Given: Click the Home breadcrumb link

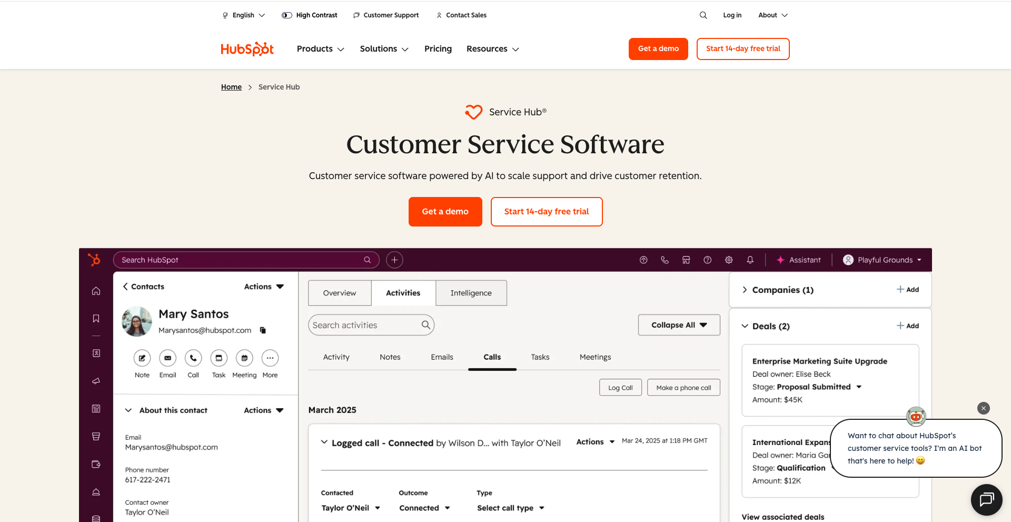Looking at the screenshot, I should pyautogui.click(x=231, y=87).
